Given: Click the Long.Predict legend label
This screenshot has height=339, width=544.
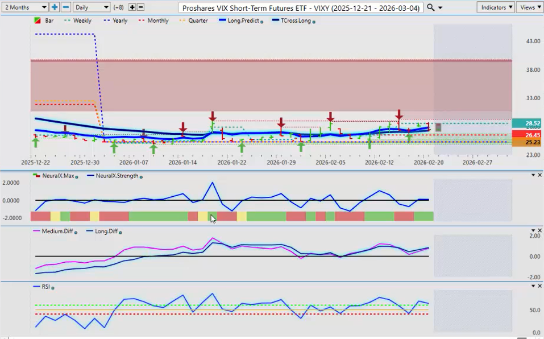Looking at the screenshot, I should pyautogui.click(x=243, y=20).
